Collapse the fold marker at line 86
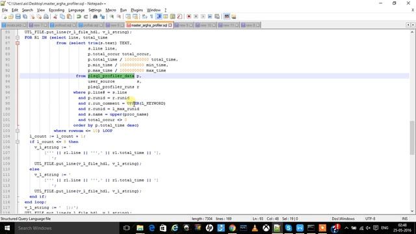The image size is (416, 234). click(18, 38)
